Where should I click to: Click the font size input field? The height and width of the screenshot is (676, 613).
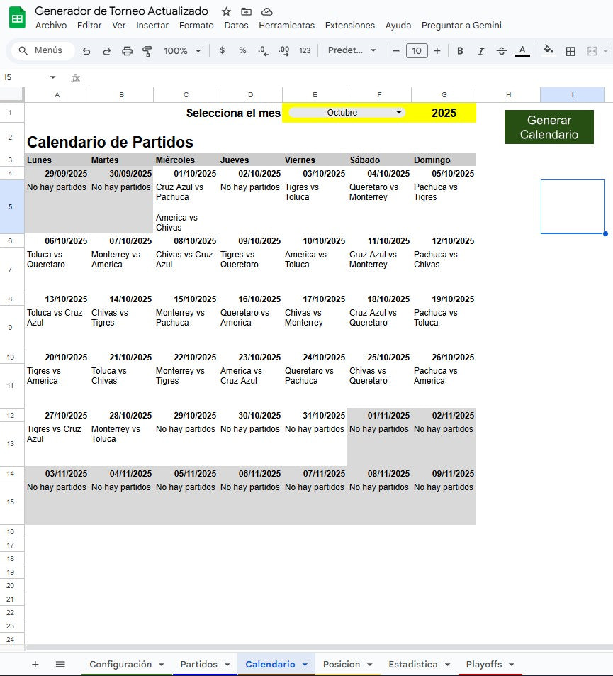417,50
